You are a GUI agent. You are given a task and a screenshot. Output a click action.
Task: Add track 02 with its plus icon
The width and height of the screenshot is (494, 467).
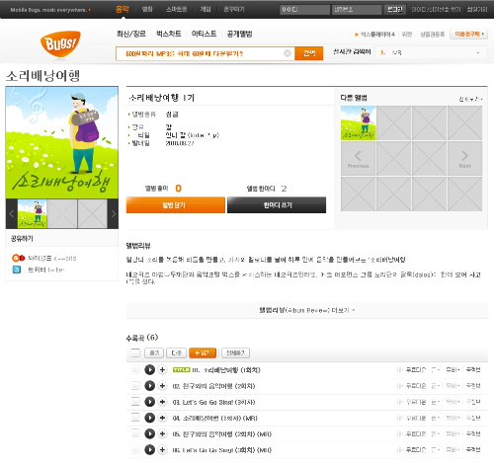[x=162, y=386]
